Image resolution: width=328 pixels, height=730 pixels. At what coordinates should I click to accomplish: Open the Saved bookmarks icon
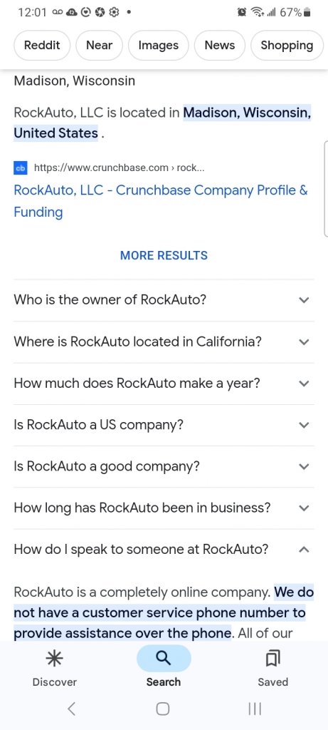point(273,658)
